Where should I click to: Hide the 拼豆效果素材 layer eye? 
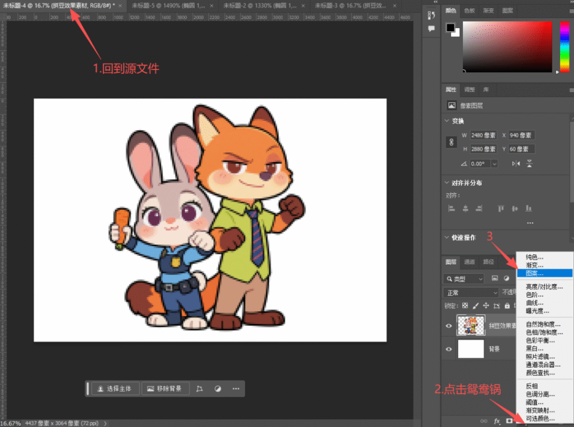pos(449,325)
